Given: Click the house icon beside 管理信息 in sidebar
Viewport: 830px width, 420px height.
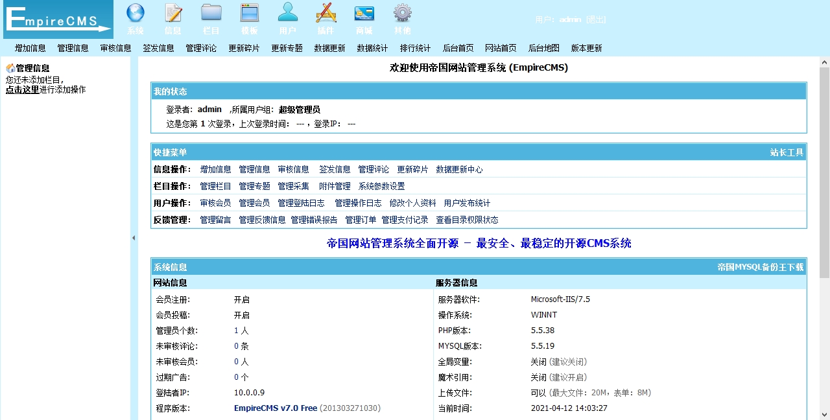Looking at the screenshot, I should coord(10,68).
